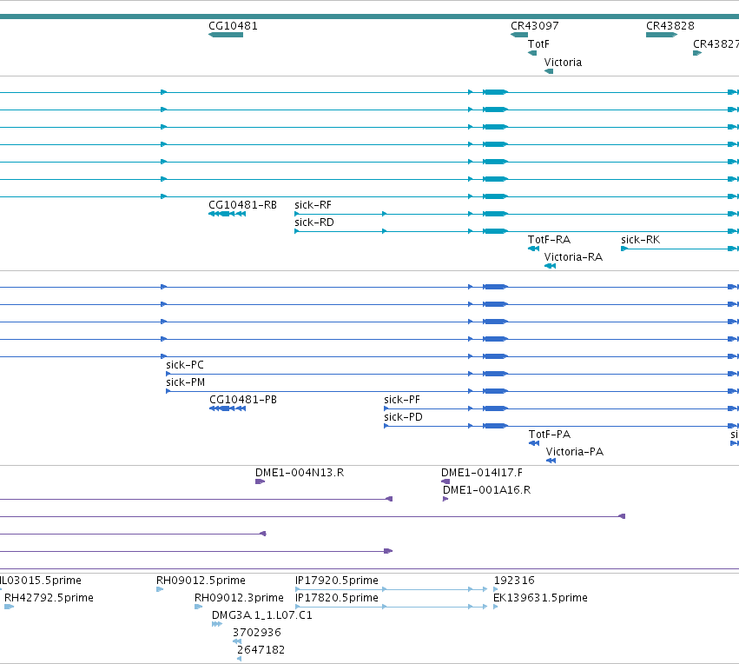Click the DME1-014I17.F feature label

tap(482, 473)
